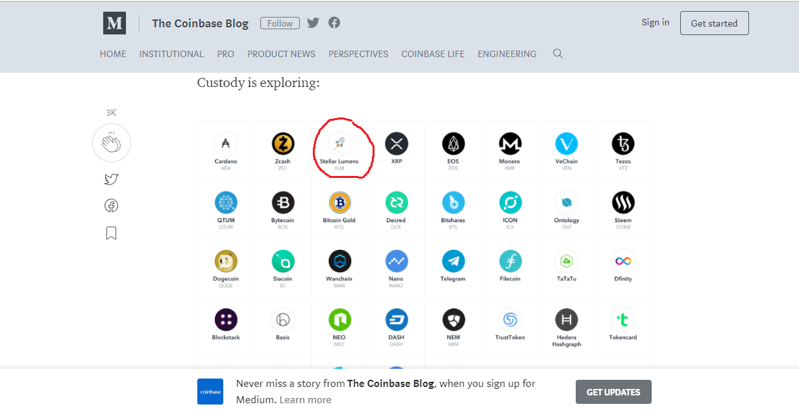Click the TaTaTu coin icon
Viewport: 799px width, 411px height.
click(567, 261)
